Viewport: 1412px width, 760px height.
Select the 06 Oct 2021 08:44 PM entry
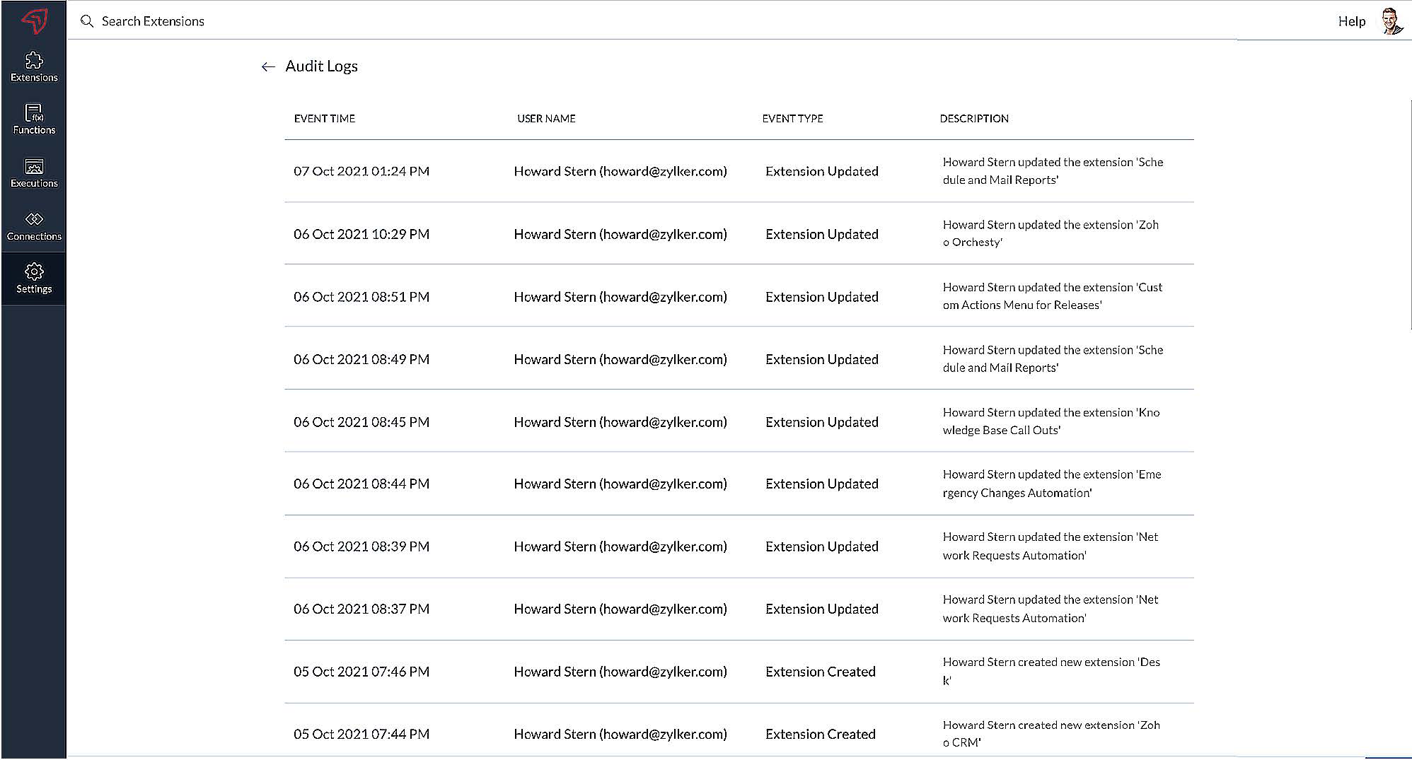[739, 484]
